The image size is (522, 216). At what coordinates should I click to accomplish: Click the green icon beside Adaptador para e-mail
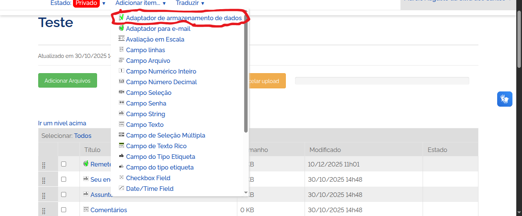click(122, 28)
